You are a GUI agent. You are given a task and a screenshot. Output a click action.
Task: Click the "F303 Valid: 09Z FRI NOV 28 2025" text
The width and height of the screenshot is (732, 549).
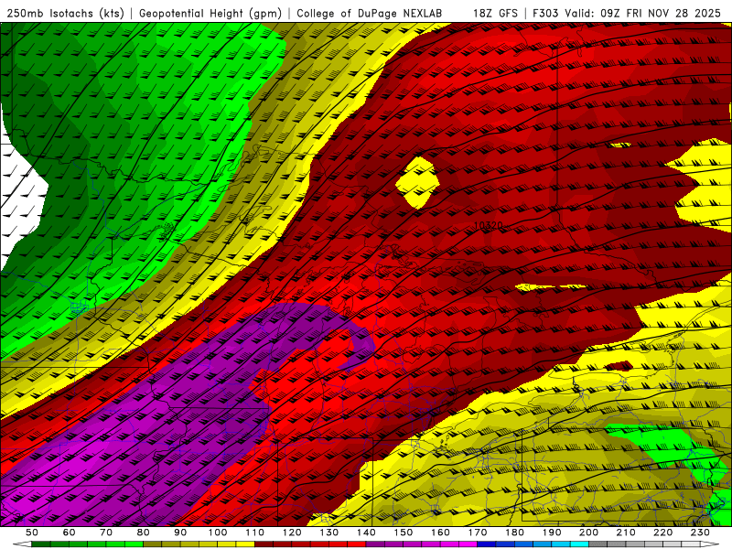(627, 13)
